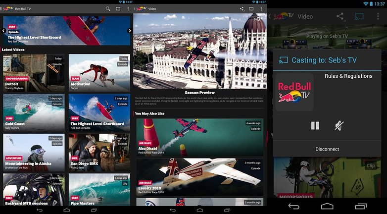The image size is (387, 214).
Task: Tap the SURF tag on Gold Coast card
Action: coord(9,118)
